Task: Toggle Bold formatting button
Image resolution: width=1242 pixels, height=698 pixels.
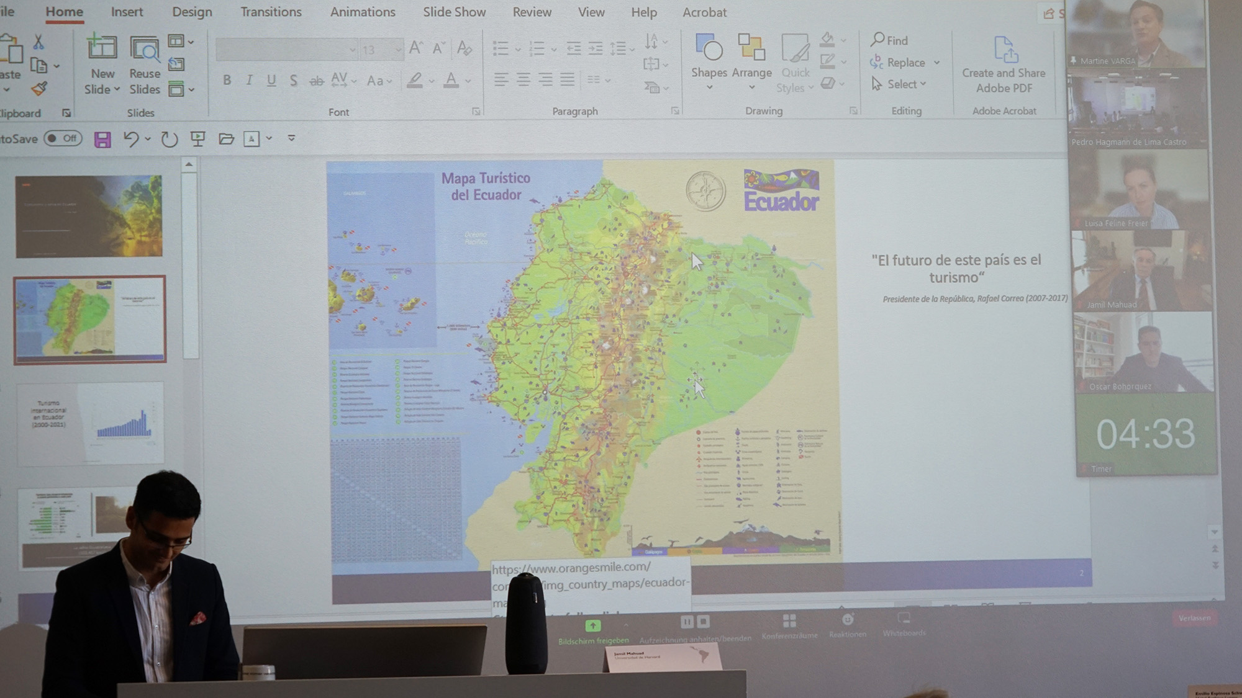Action: point(227,80)
